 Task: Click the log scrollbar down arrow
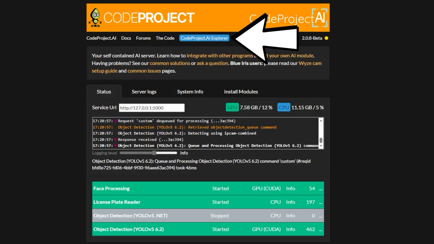(321, 146)
